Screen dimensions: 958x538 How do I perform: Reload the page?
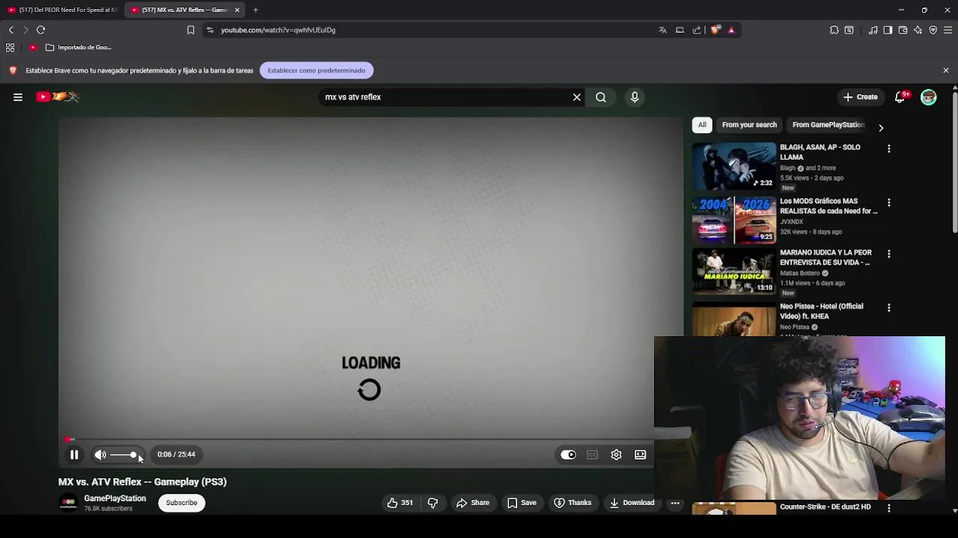pos(41,30)
